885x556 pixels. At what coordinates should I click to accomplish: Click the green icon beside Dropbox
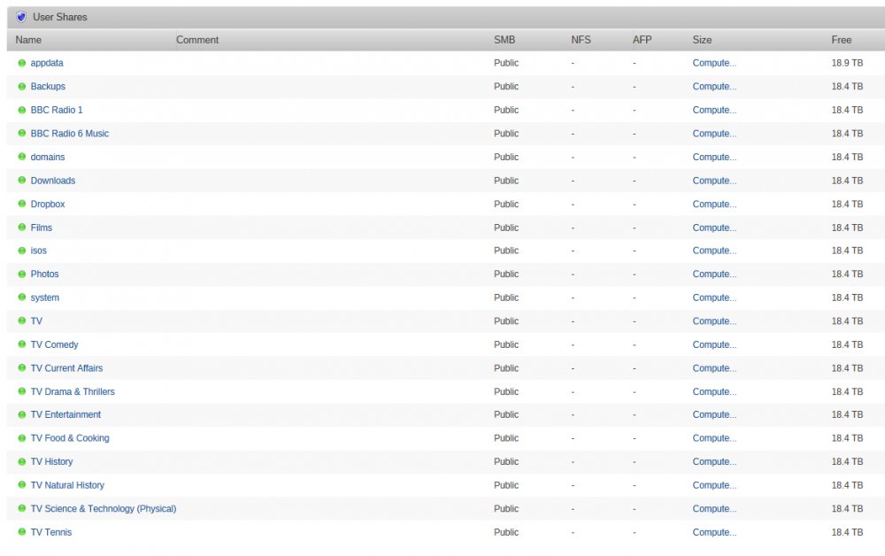pos(22,204)
